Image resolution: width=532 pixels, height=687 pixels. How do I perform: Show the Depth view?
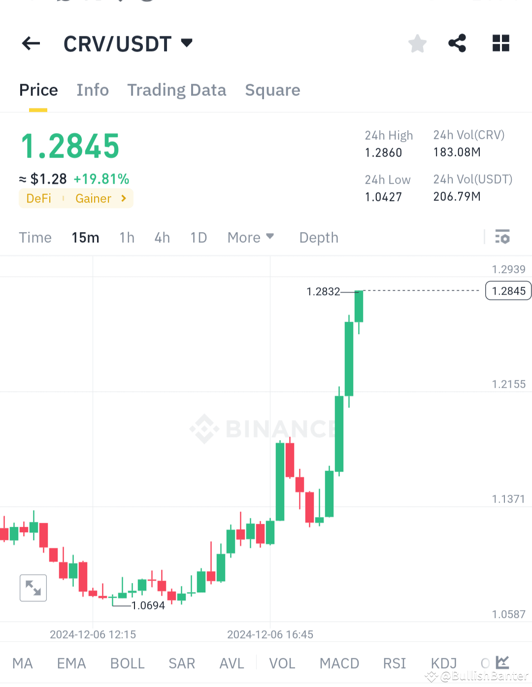[318, 237]
